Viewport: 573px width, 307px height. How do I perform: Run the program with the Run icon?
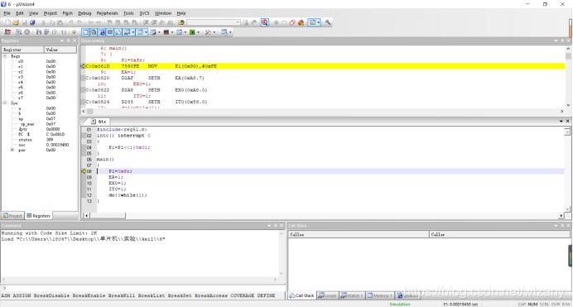18,32
